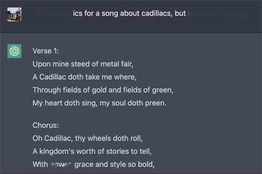Click the word 'Upon' in the first verse line
This screenshot has height=174, width=262.
[41, 64]
